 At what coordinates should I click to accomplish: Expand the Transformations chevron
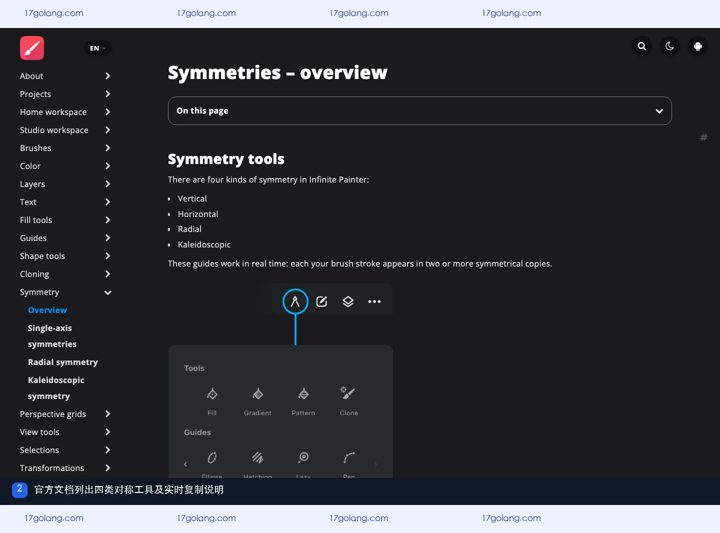(x=107, y=468)
